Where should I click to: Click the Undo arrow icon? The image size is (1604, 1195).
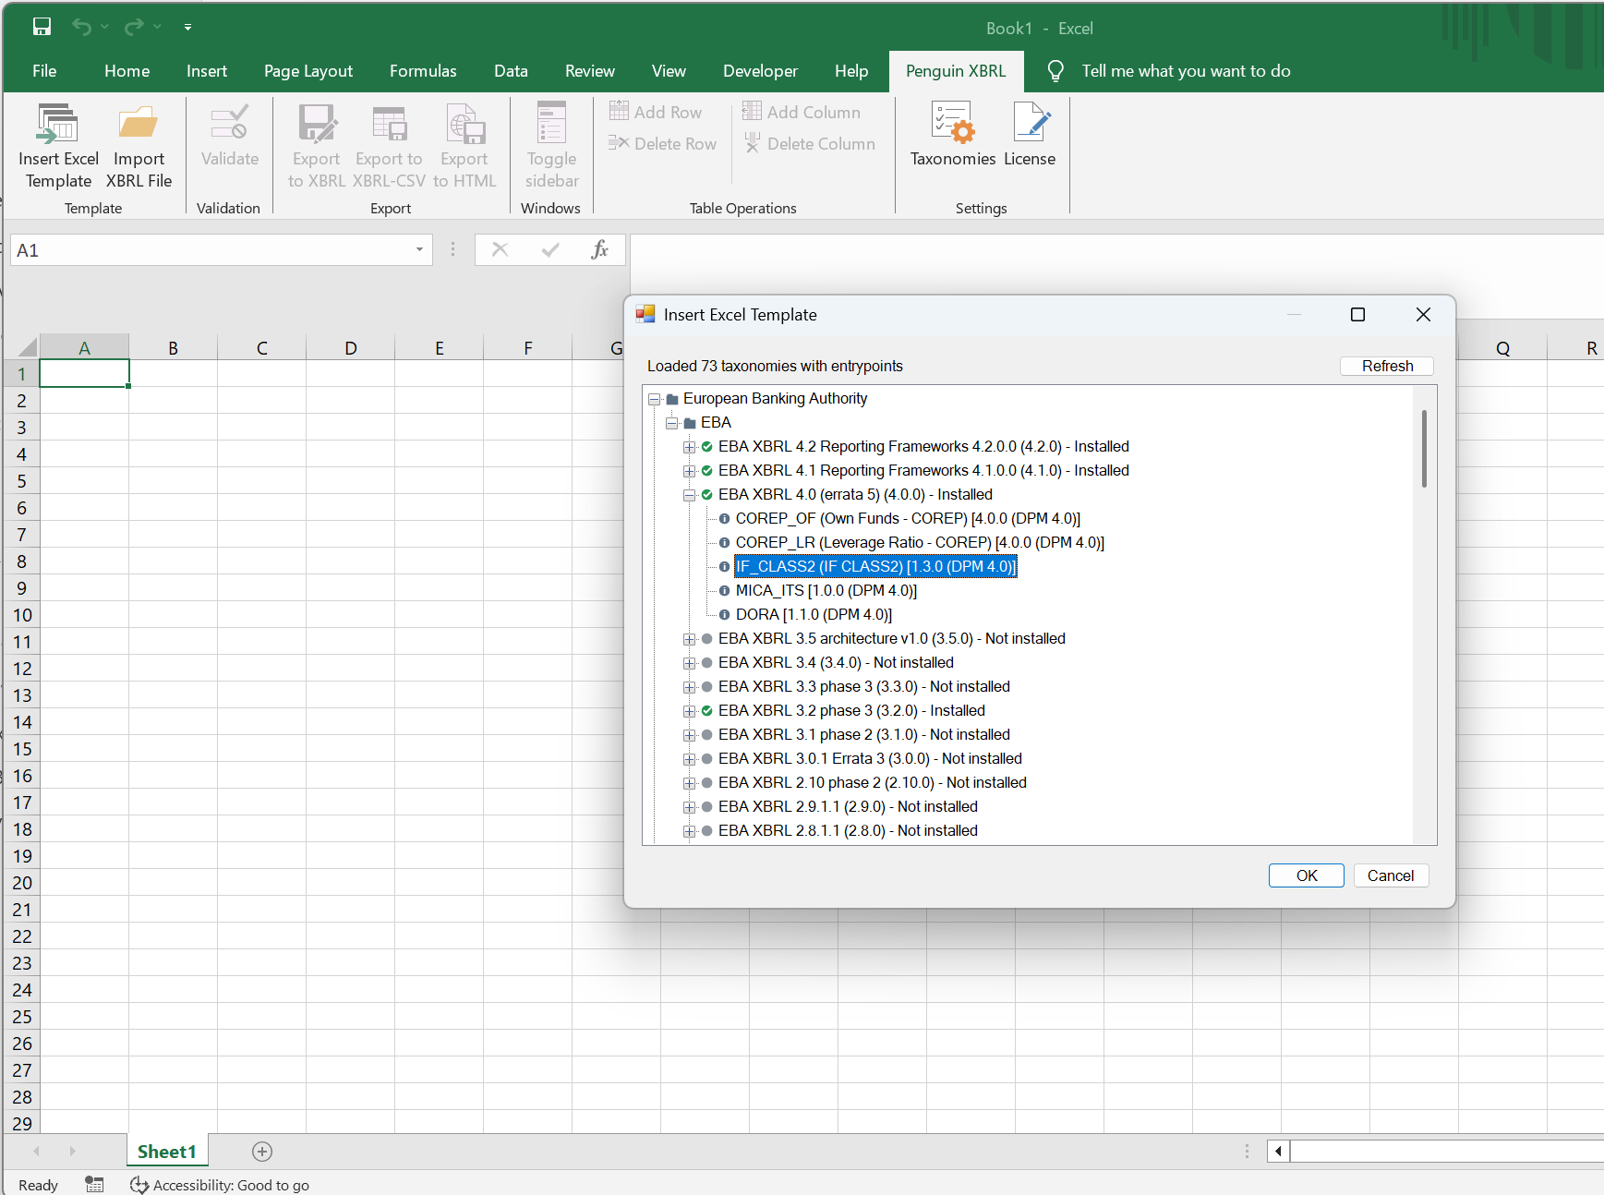(81, 27)
